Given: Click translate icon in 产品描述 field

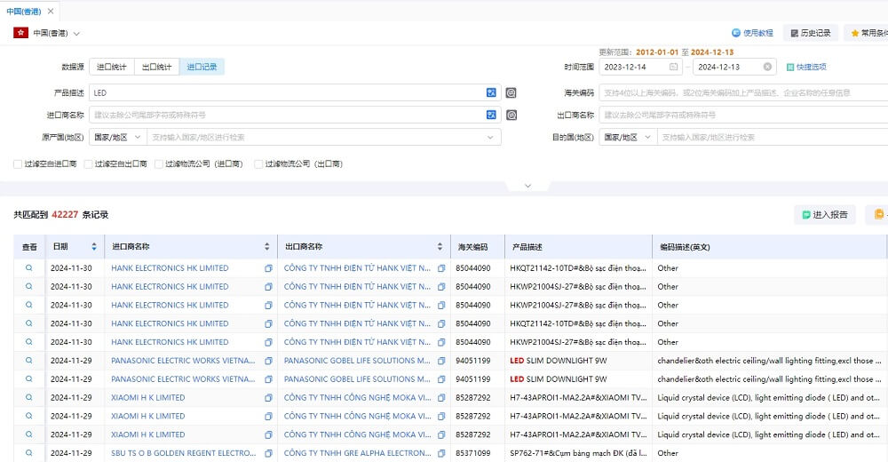Looking at the screenshot, I should click(x=491, y=92).
